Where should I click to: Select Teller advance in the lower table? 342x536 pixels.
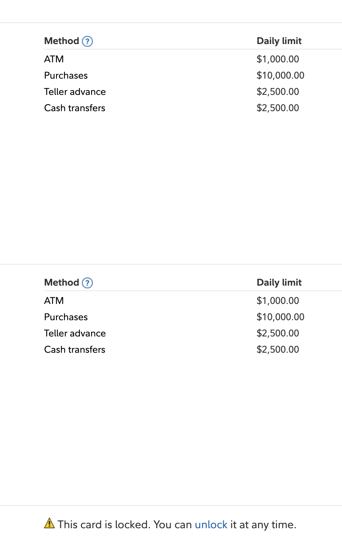click(75, 333)
